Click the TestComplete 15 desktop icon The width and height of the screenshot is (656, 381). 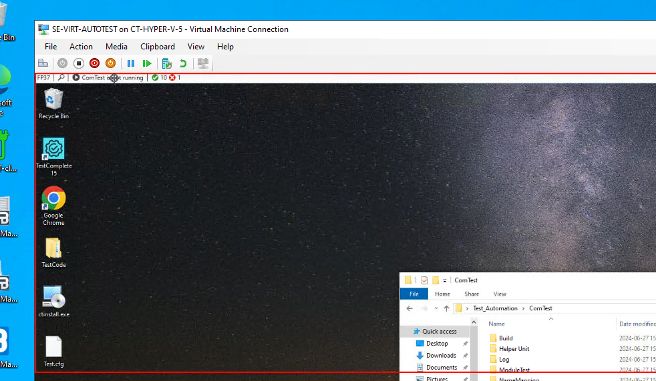coord(53,149)
